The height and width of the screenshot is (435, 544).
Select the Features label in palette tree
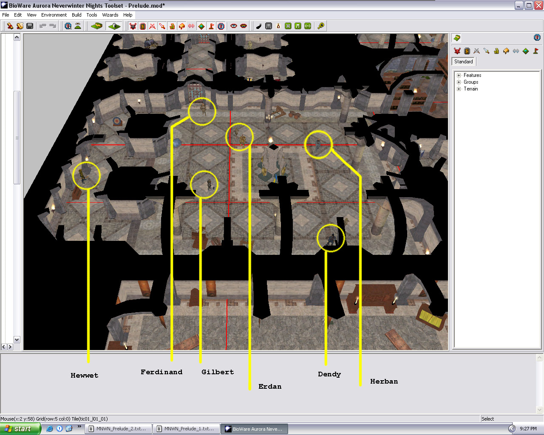click(x=472, y=75)
